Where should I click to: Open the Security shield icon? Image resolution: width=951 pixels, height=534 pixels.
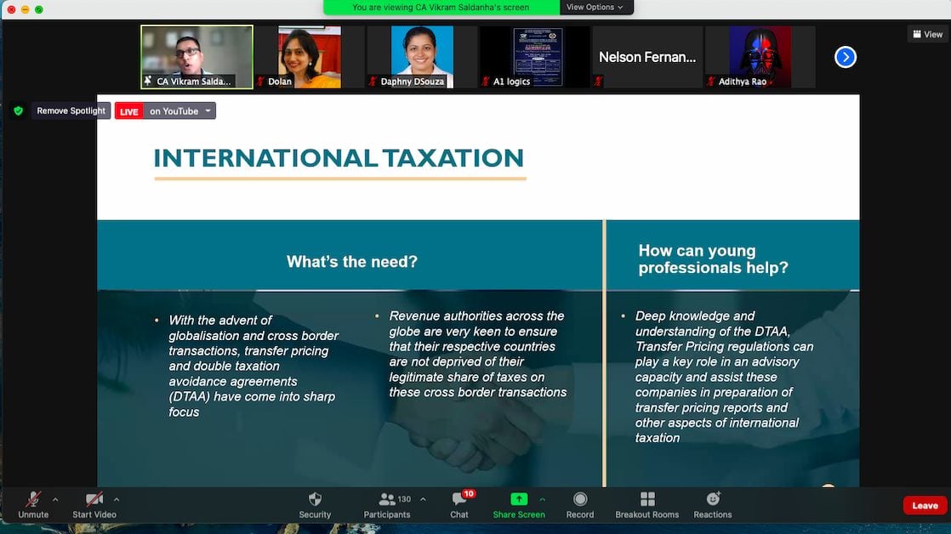click(x=315, y=500)
